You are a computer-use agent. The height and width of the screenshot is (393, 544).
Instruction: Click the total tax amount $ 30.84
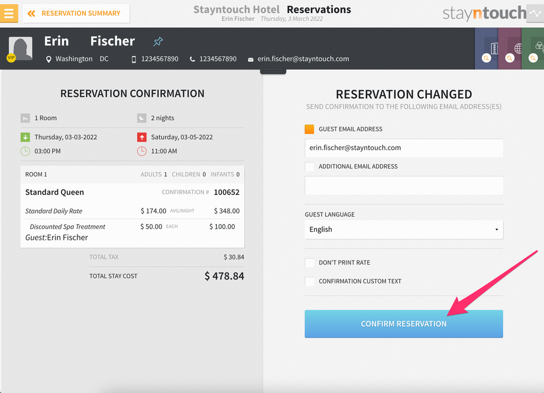tap(234, 258)
